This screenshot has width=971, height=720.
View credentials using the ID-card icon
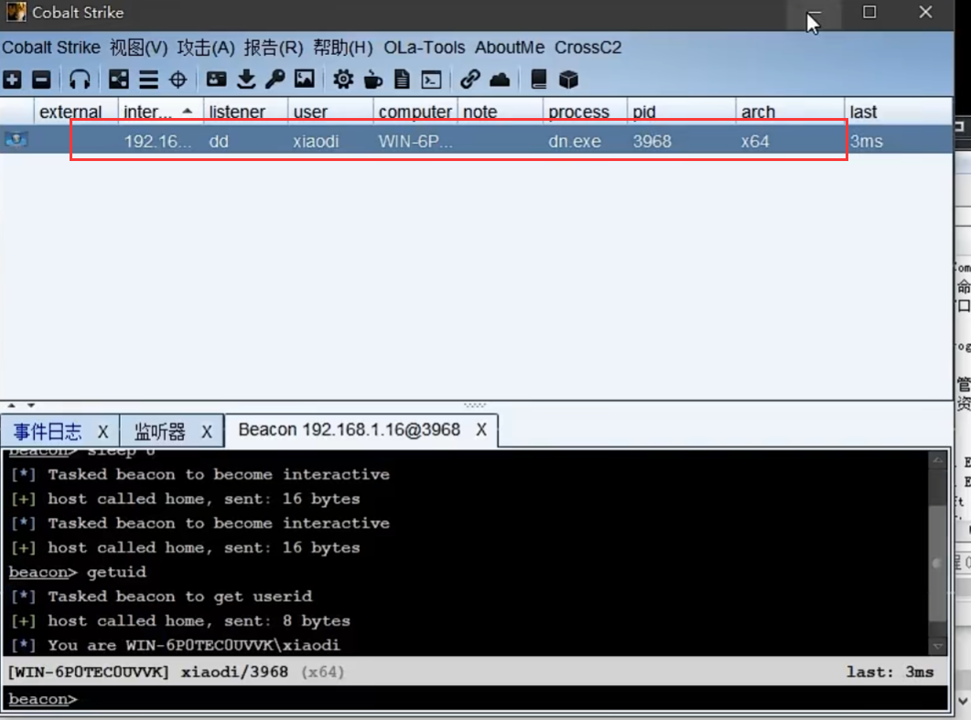coord(215,79)
